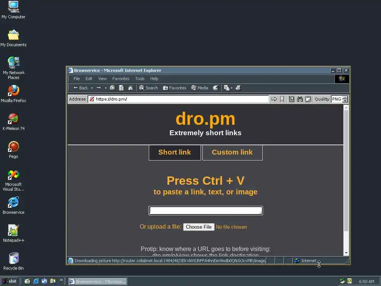381x286 pixels.
Task: Expand quick launch overflow chevron
Action: pyautogui.click(x=61, y=280)
